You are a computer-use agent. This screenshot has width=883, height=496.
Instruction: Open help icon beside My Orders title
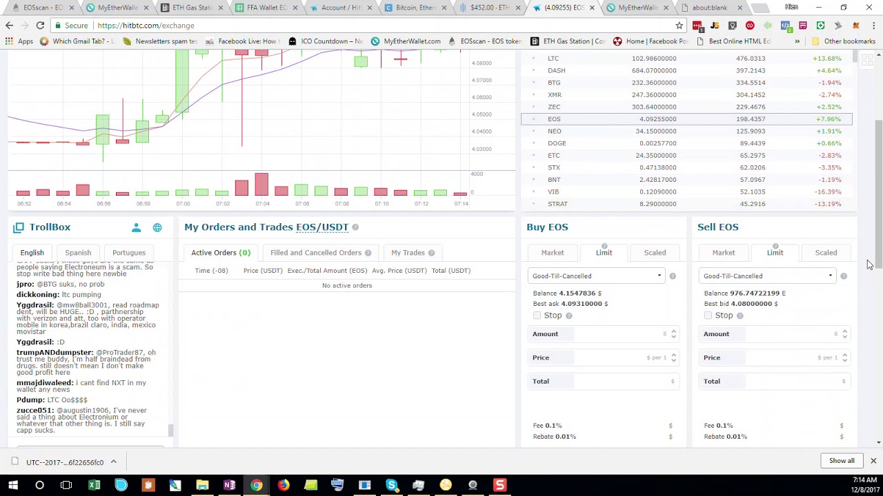pos(355,227)
